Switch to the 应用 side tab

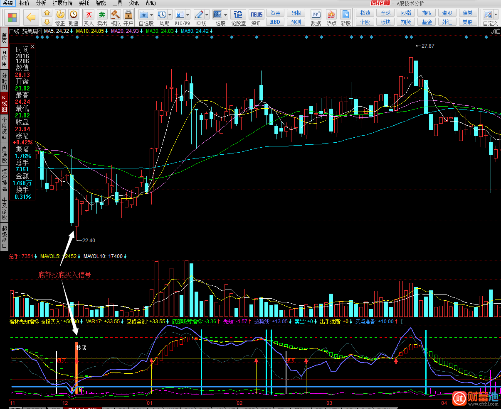pyautogui.click(x=4, y=58)
